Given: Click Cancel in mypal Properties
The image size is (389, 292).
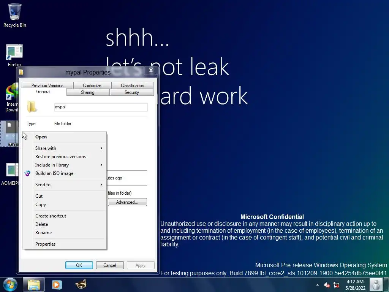Looking at the screenshot, I should coord(110,265).
